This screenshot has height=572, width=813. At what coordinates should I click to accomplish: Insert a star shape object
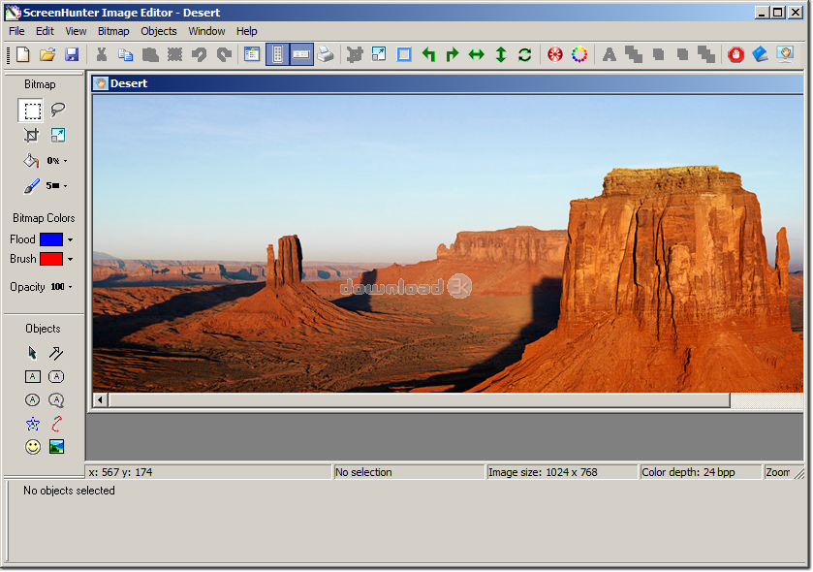(32, 424)
